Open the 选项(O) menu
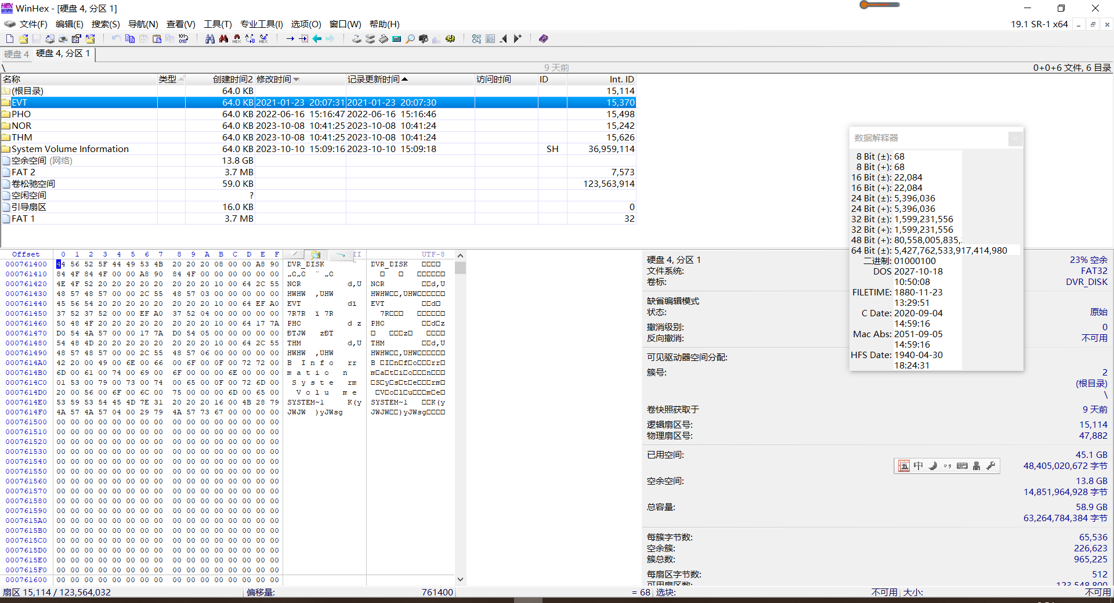Image resolution: width=1114 pixels, height=603 pixels. (306, 24)
